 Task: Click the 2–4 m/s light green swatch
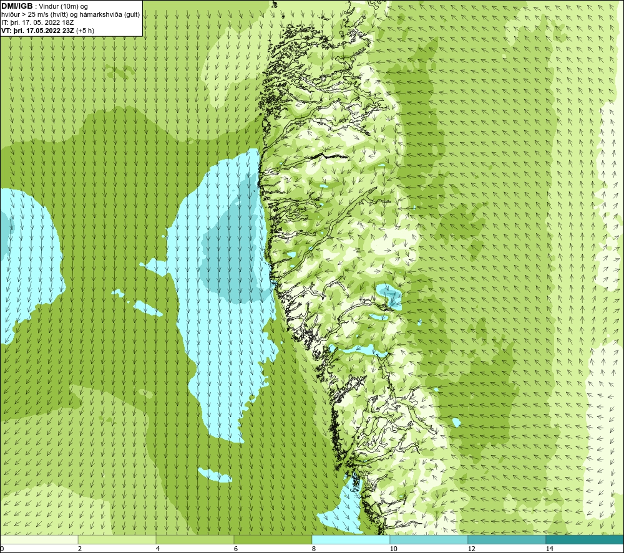[117, 539]
